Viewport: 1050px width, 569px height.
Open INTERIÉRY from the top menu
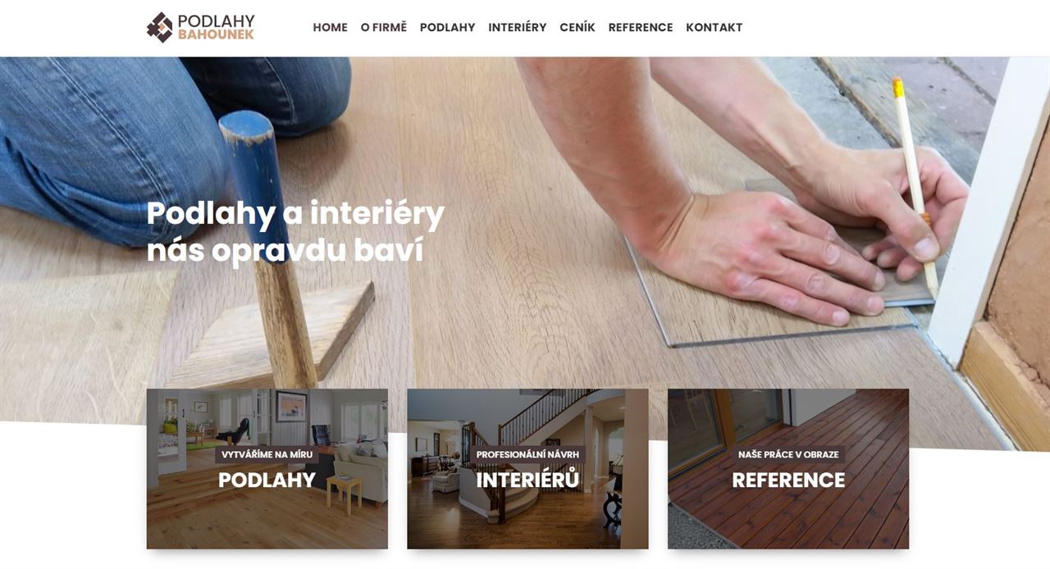518,27
